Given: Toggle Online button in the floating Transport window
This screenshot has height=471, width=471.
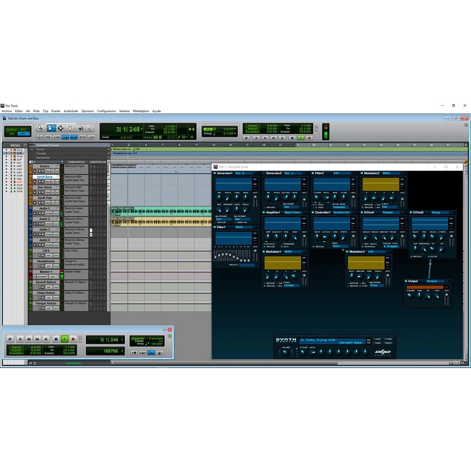Looking at the screenshot, I should click(10, 339).
